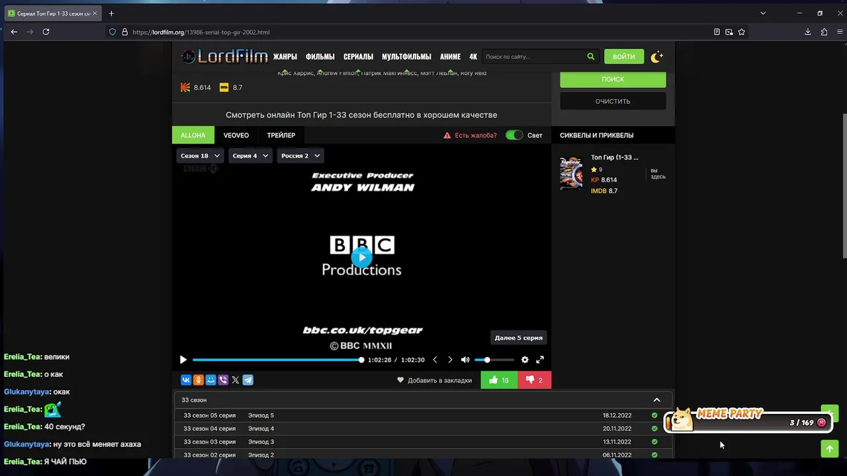The width and height of the screenshot is (847, 476).
Task: Click the large blue play button in the video center
Action: [361, 257]
